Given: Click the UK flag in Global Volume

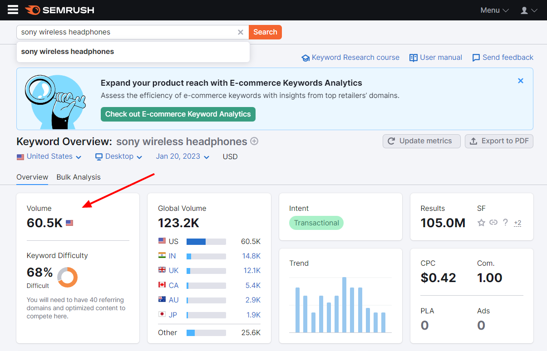Looking at the screenshot, I should (162, 270).
